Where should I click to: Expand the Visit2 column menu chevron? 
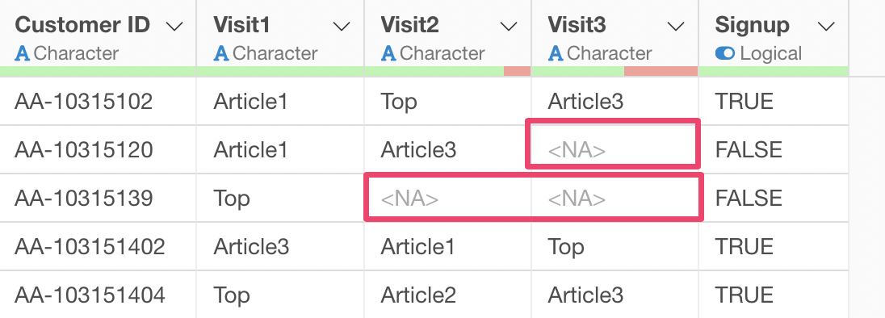tap(509, 27)
